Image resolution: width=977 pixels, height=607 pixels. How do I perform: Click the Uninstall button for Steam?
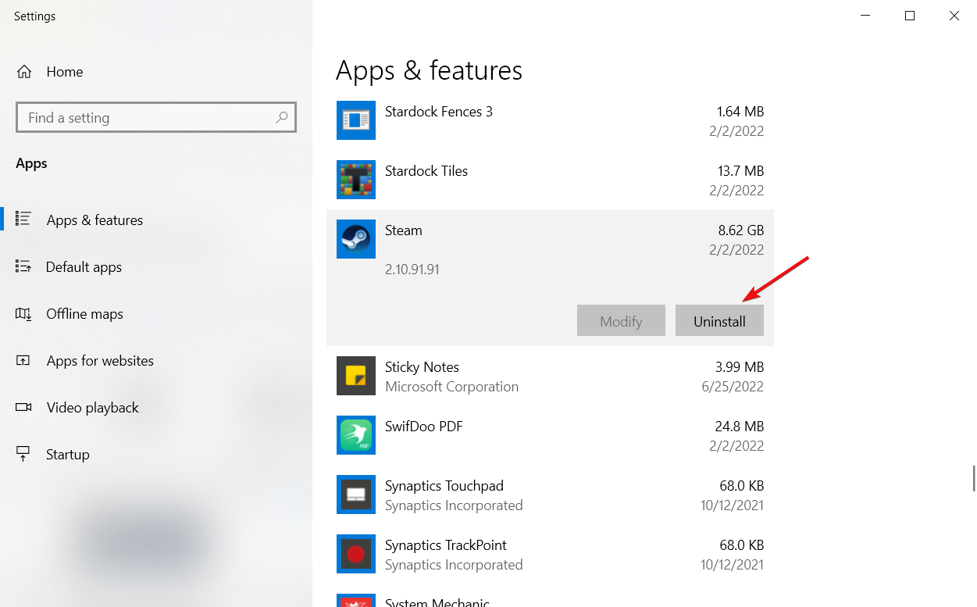[719, 321]
